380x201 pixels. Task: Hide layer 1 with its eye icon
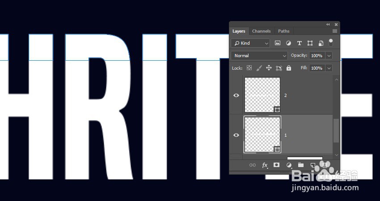tap(236, 135)
